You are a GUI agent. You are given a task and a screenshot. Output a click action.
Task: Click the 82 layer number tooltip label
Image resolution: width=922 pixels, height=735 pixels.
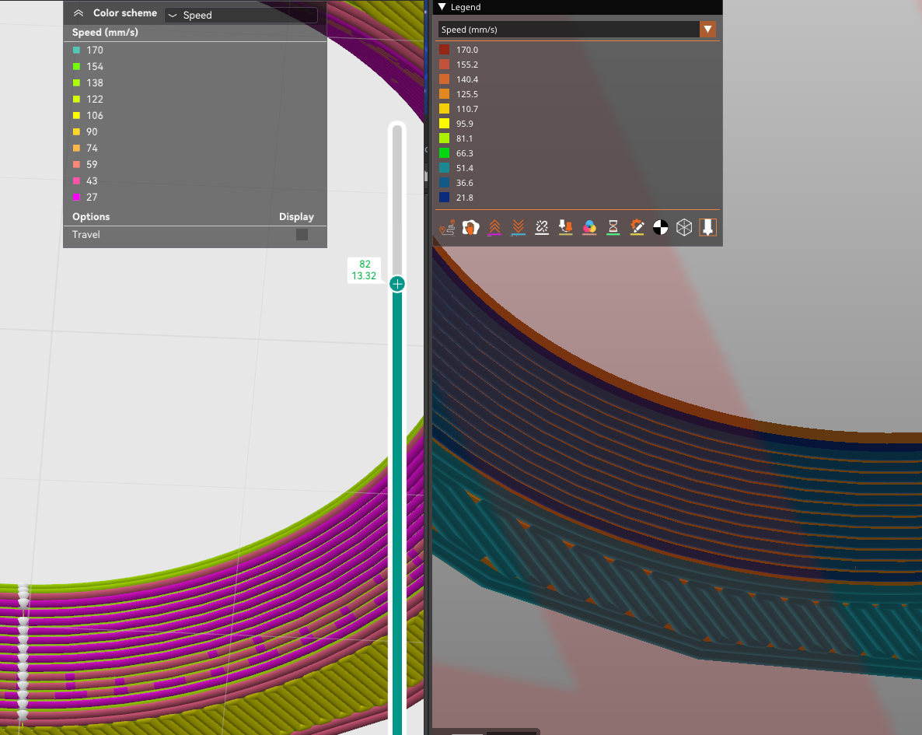[x=365, y=264]
